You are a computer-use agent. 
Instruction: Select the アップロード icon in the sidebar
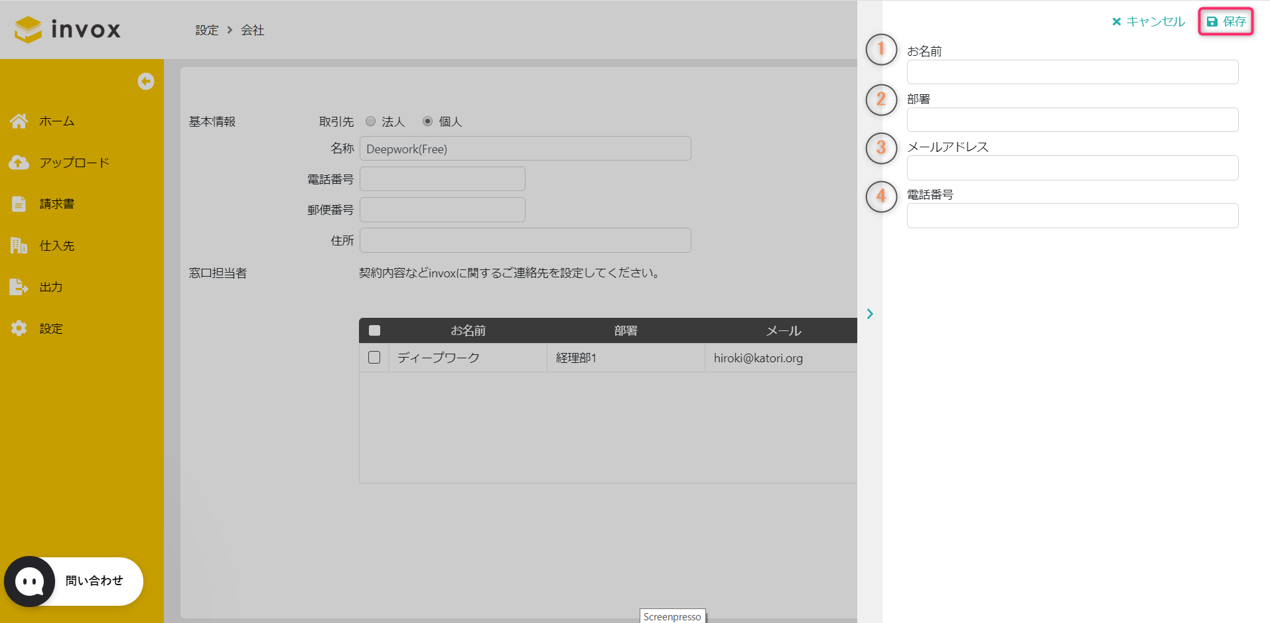point(19,162)
